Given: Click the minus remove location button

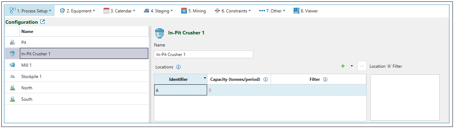Looking at the screenshot, I should (x=362, y=66).
